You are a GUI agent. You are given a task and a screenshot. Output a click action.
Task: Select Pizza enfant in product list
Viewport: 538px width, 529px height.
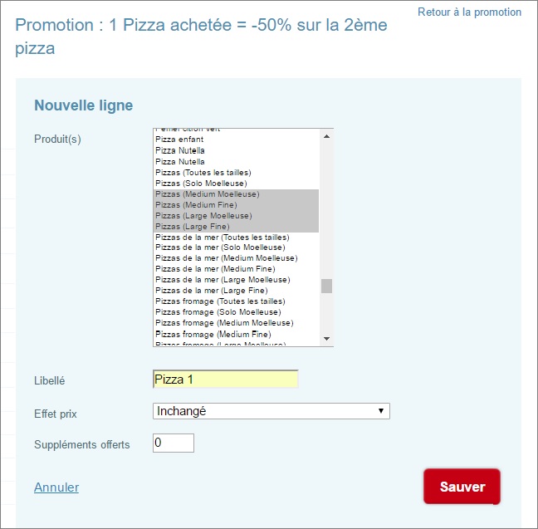(x=179, y=140)
